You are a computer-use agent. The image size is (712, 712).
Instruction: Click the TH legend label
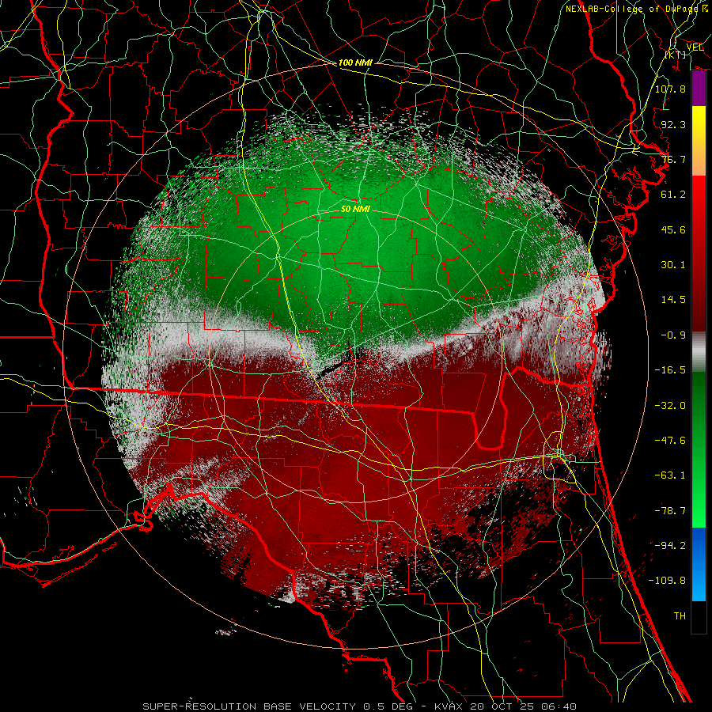(680, 616)
